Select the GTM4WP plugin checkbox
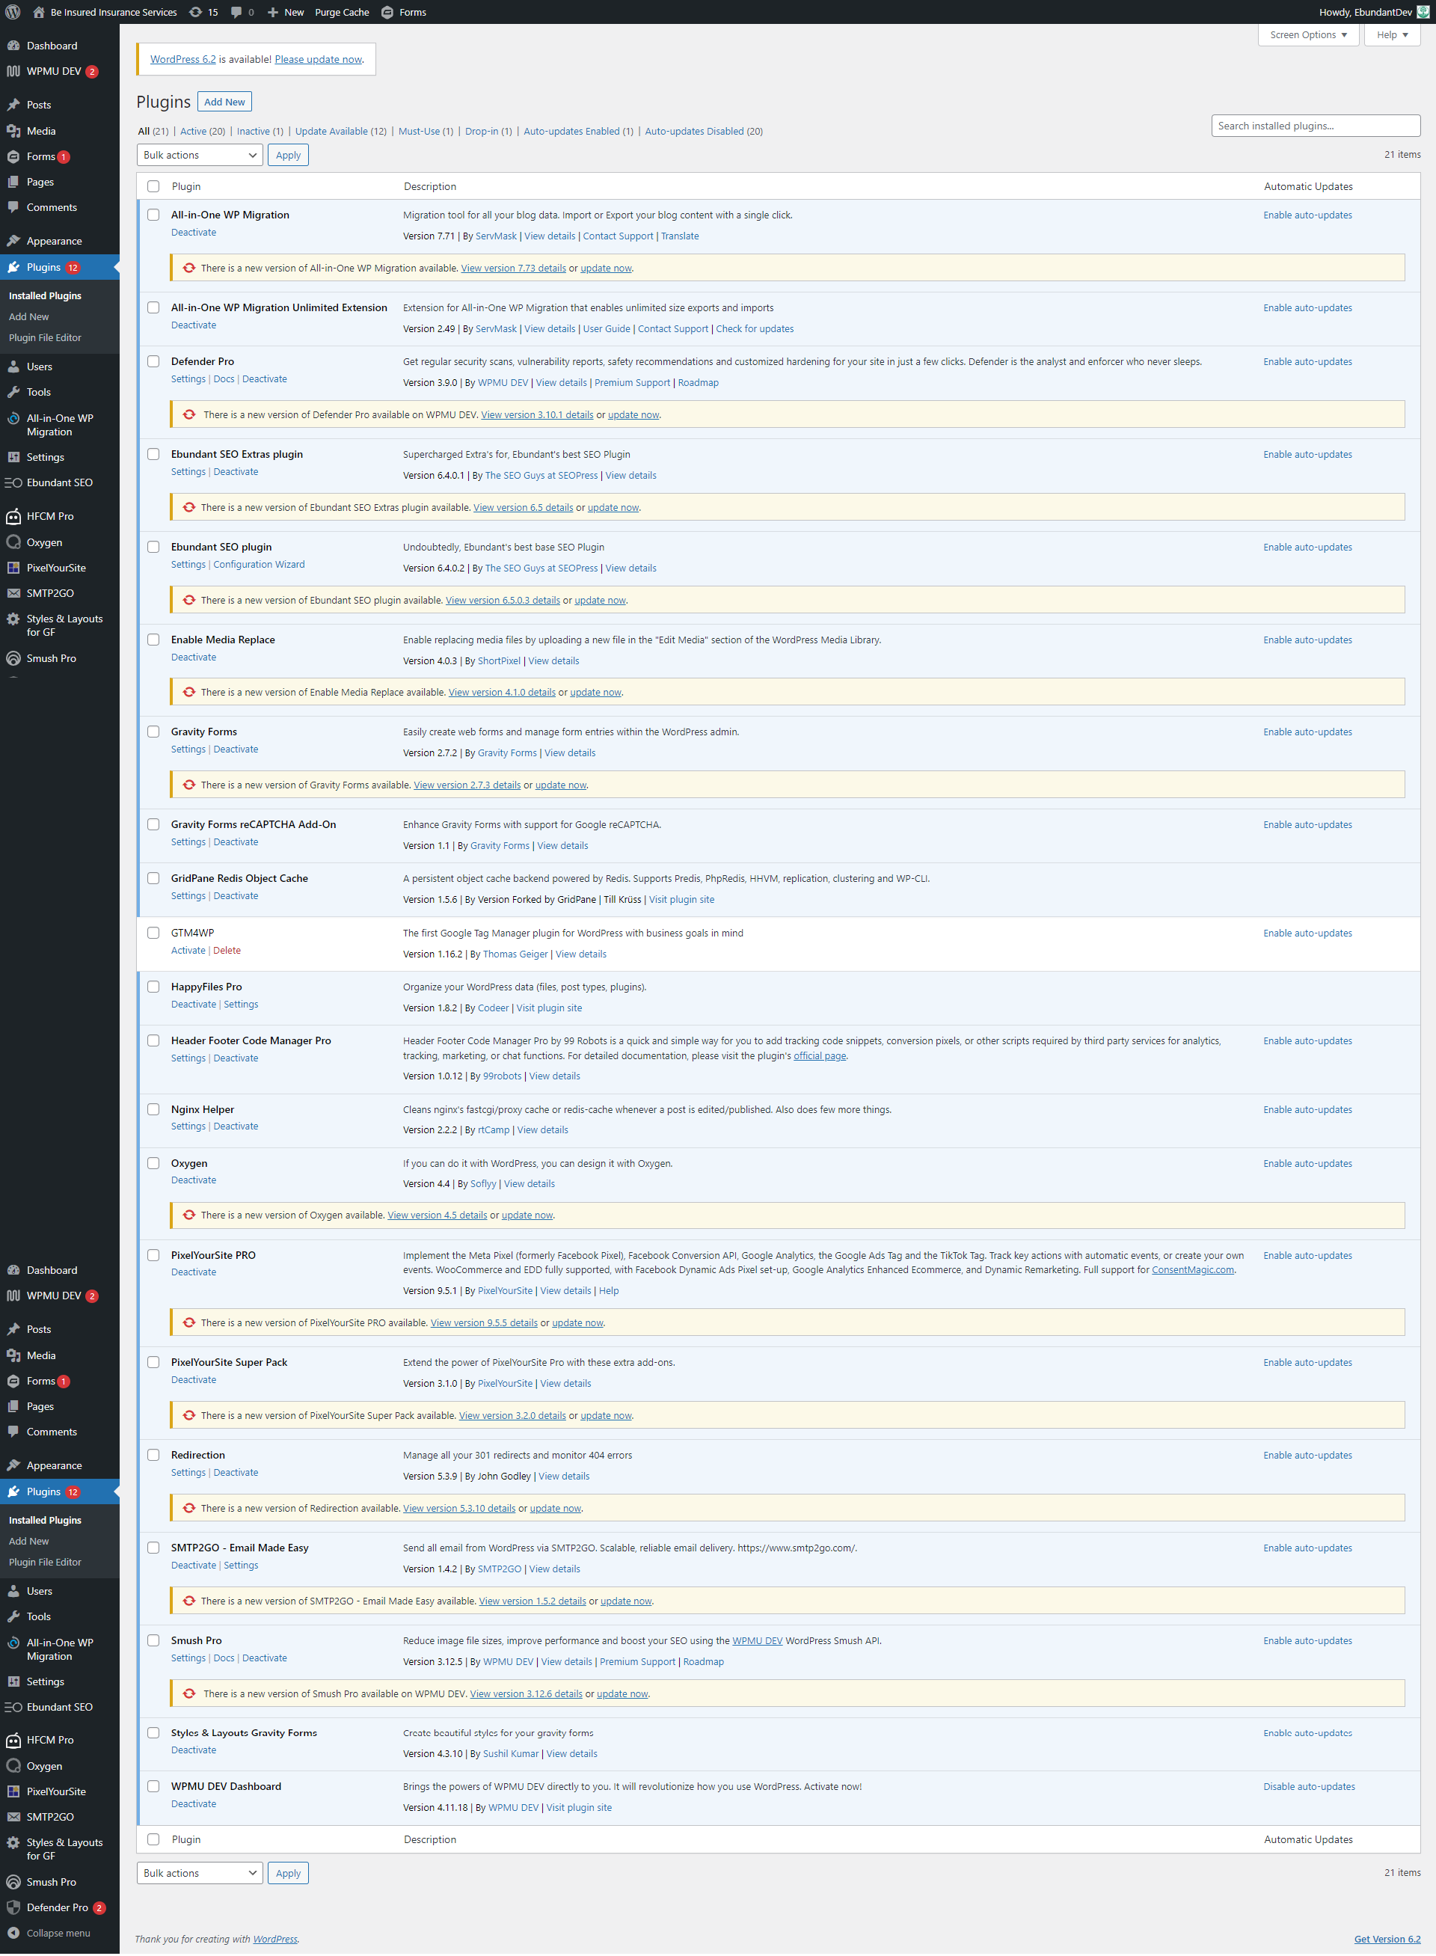The height and width of the screenshot is (1956, 1436). pos(153,933)
